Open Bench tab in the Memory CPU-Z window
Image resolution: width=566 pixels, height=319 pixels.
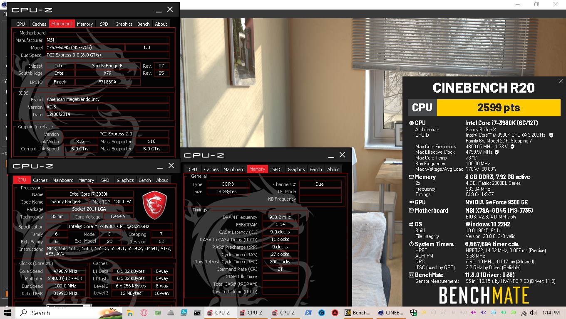(316, 169)
